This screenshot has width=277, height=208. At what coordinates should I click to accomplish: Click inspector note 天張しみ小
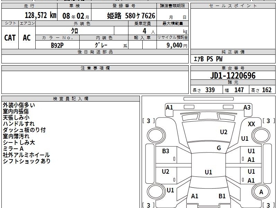16,118
